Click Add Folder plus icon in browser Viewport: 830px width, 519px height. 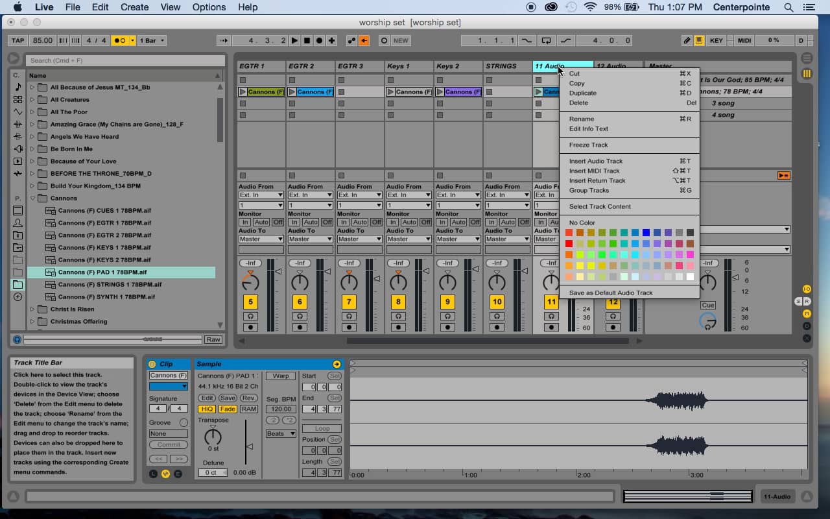click(x=18, y=296)
